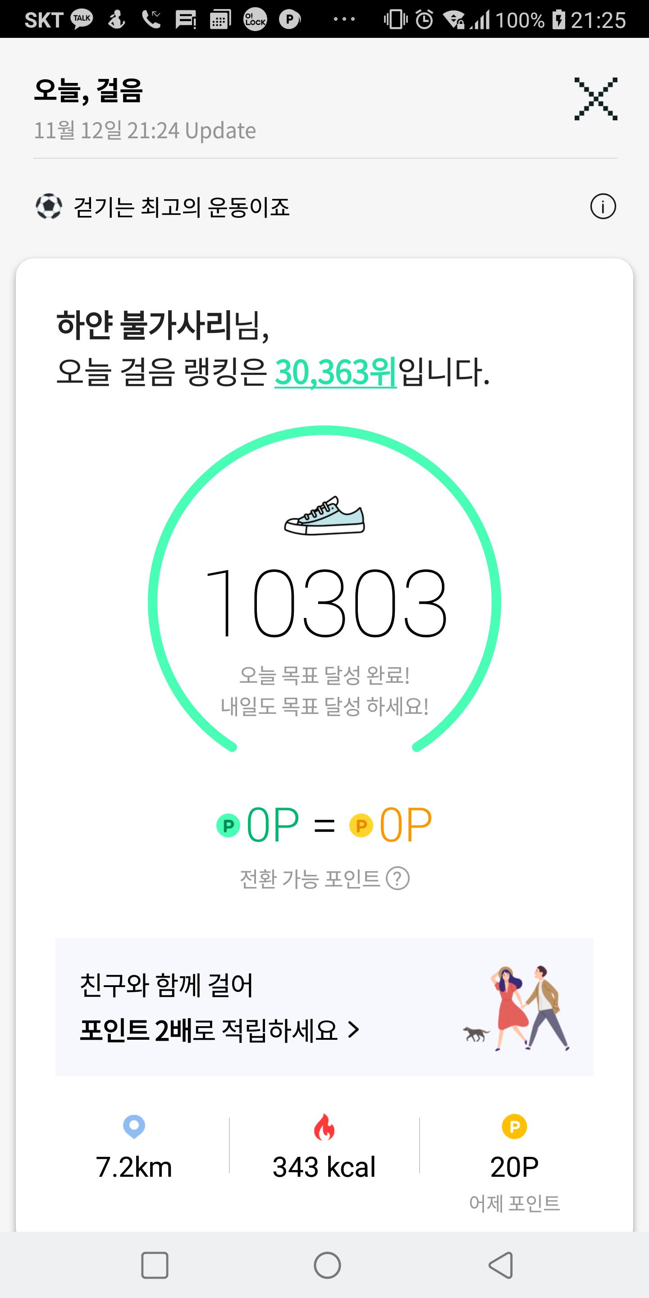This screenshot has height=1298, width=649.
Task: Tap the walking couple illustration
Action: tap(519, 1009)
